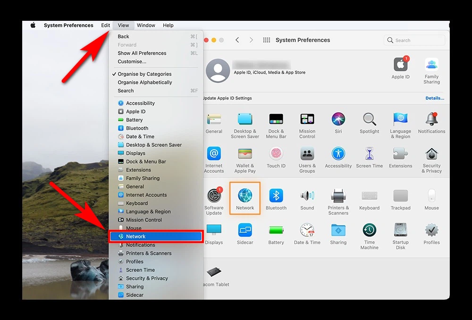Screen dimensions: 472x320
Task: Select Accessibility in the View menu list
Action: click(x=156, y=103)
